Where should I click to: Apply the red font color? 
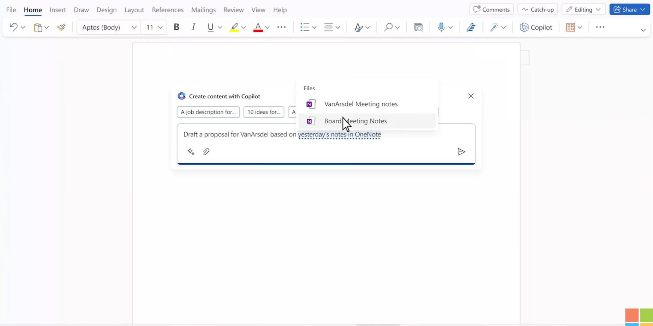[x=258, y=27]
